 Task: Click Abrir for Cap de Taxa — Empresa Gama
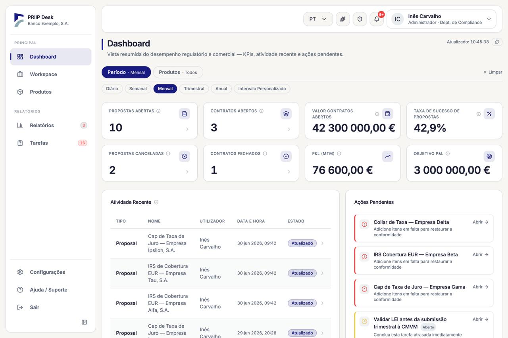[x=480, y=287]
